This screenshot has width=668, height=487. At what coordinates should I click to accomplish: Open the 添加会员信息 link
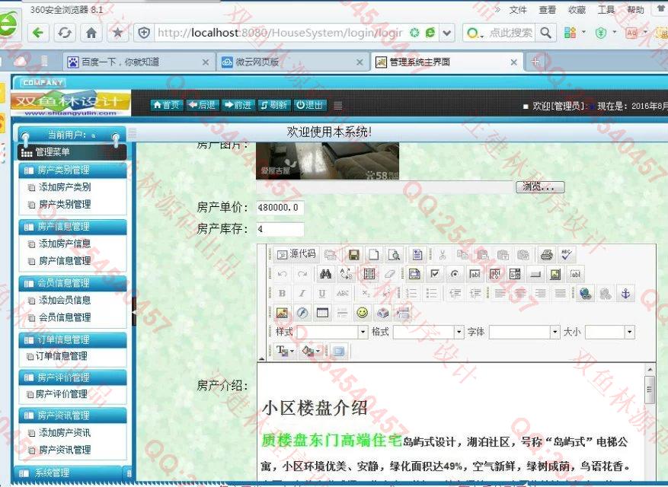point(65,301)
